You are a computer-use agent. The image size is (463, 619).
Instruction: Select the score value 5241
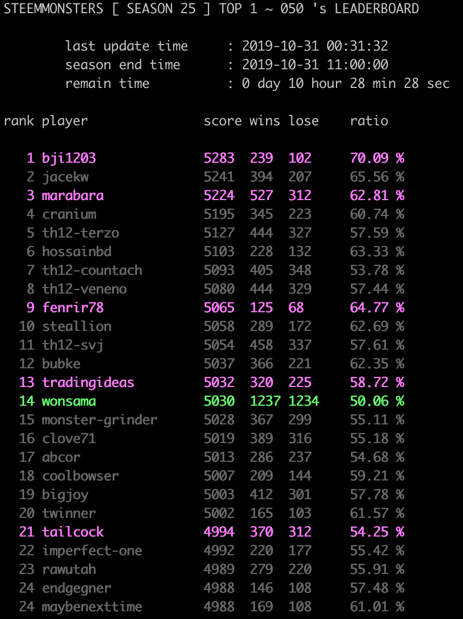coord(219,177)
